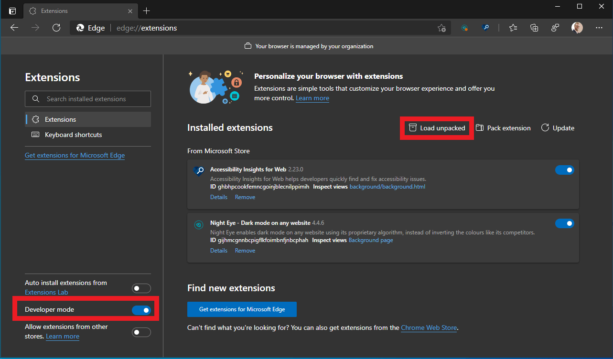
Task: Click blue Get extensions for Microsoft Edge button
Action: pos(242,309)
